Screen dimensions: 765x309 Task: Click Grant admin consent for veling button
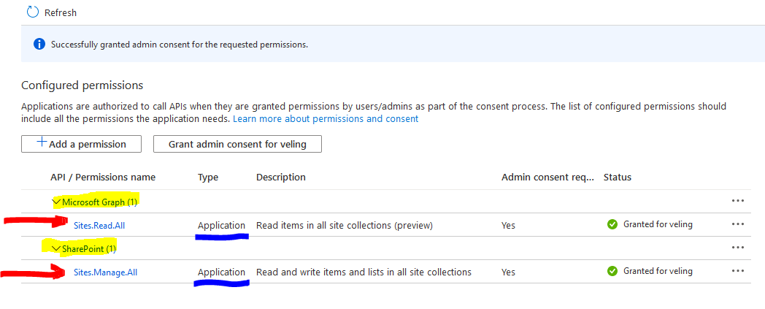(237, 144)
